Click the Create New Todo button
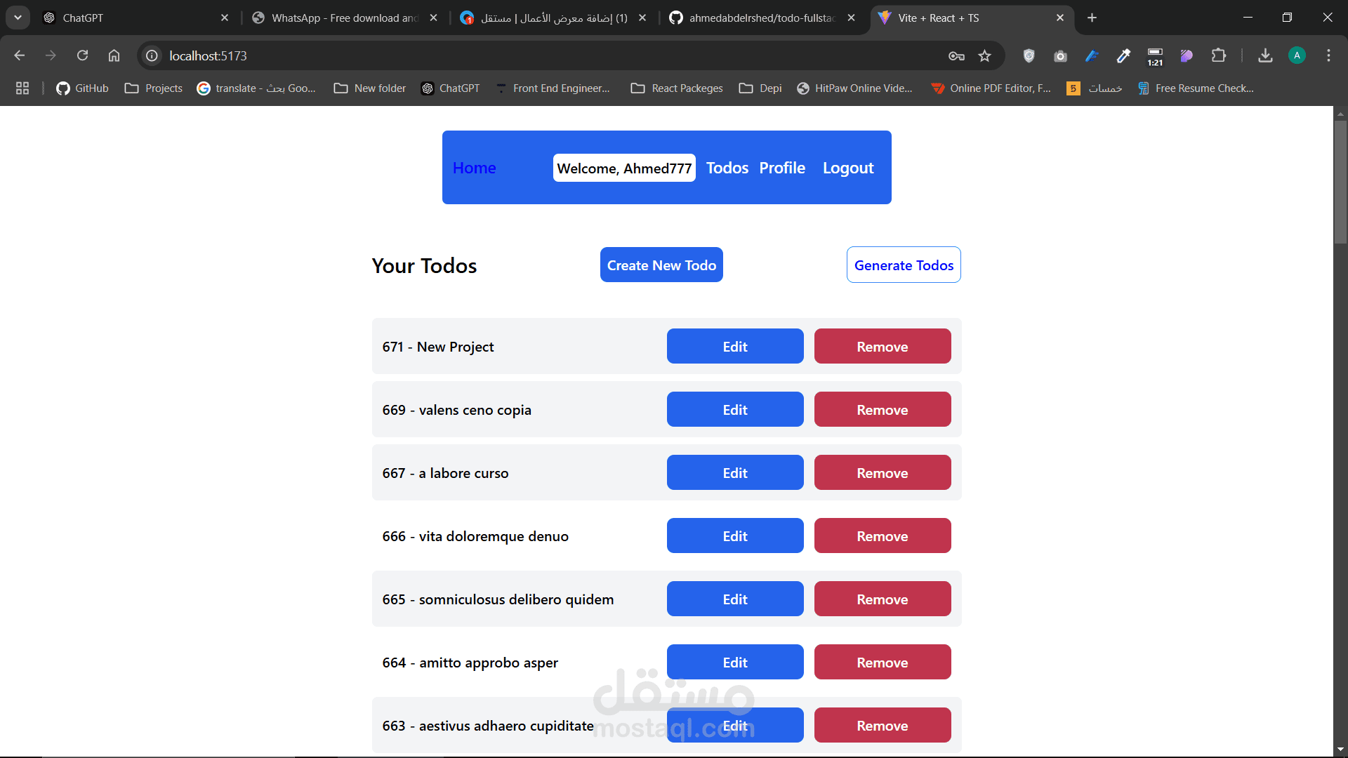1348x758 pixels. (661, 265)
